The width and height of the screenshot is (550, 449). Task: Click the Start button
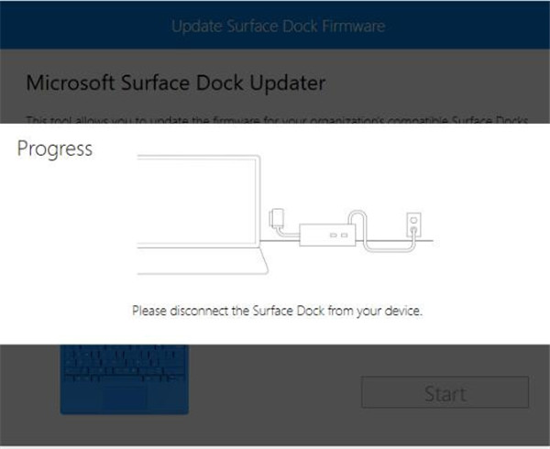click(x=445, y=392)
